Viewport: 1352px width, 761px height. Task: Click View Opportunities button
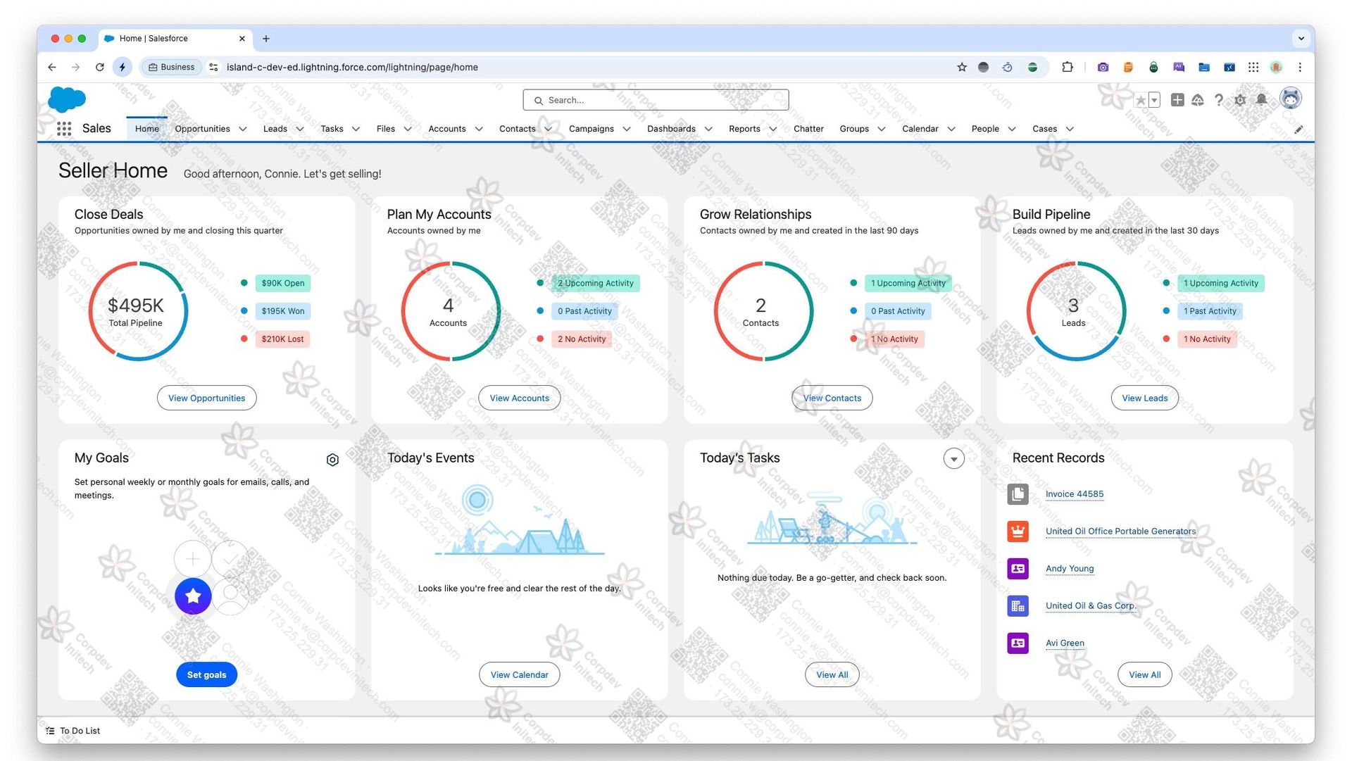pos(207,398)
